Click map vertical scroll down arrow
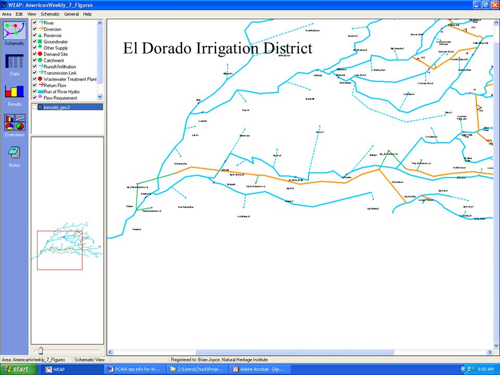Image resolution: width=500 pixels, height=375 pixels. pyautogui.click(x=496, y=345)
